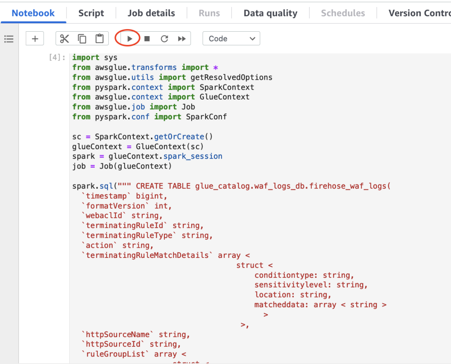
Task: Click 'conditiontype: string' field line
Action: point(304,275)
